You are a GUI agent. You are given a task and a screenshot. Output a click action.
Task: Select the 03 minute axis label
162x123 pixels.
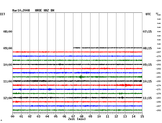[x=39, y=116]
